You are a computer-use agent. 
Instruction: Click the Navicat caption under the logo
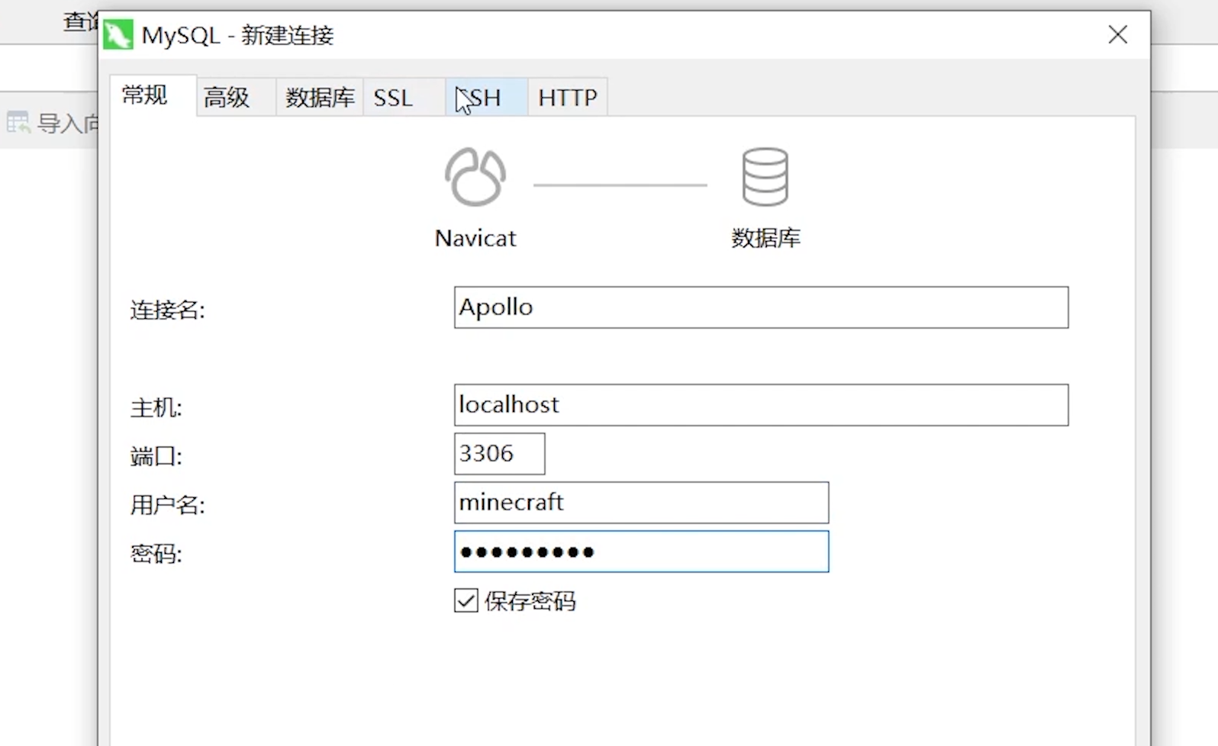[x=475, y=239]
